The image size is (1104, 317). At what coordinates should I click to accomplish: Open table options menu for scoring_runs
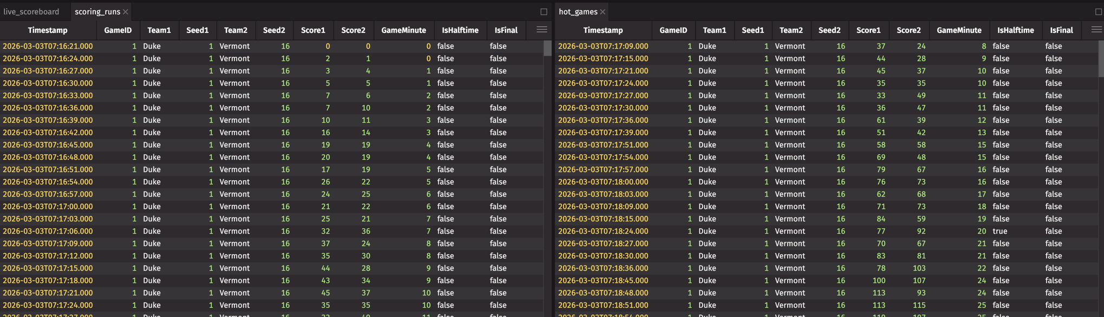pos(541,30)
